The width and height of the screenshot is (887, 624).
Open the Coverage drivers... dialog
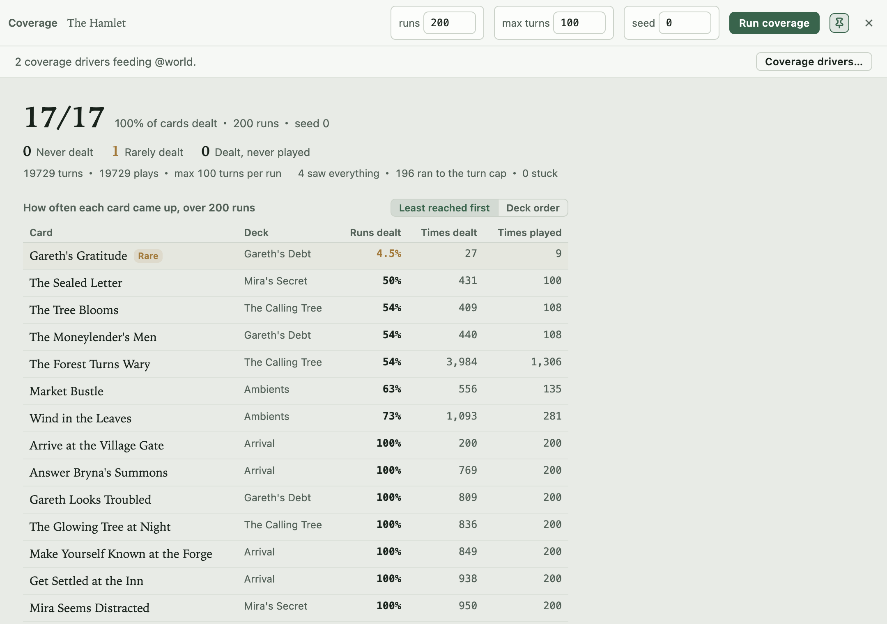pos(813,62)
